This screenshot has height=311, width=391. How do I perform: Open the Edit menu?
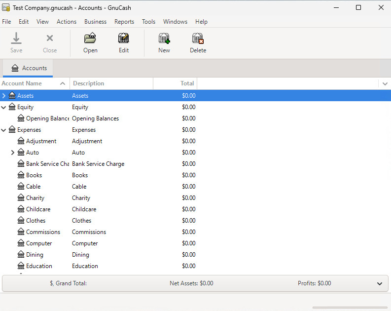point(24,22)
